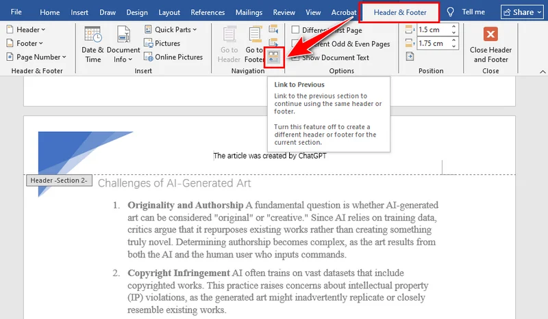548x319 pixels.
Task: Click the Tell me search box
Action: pos(473,12)
